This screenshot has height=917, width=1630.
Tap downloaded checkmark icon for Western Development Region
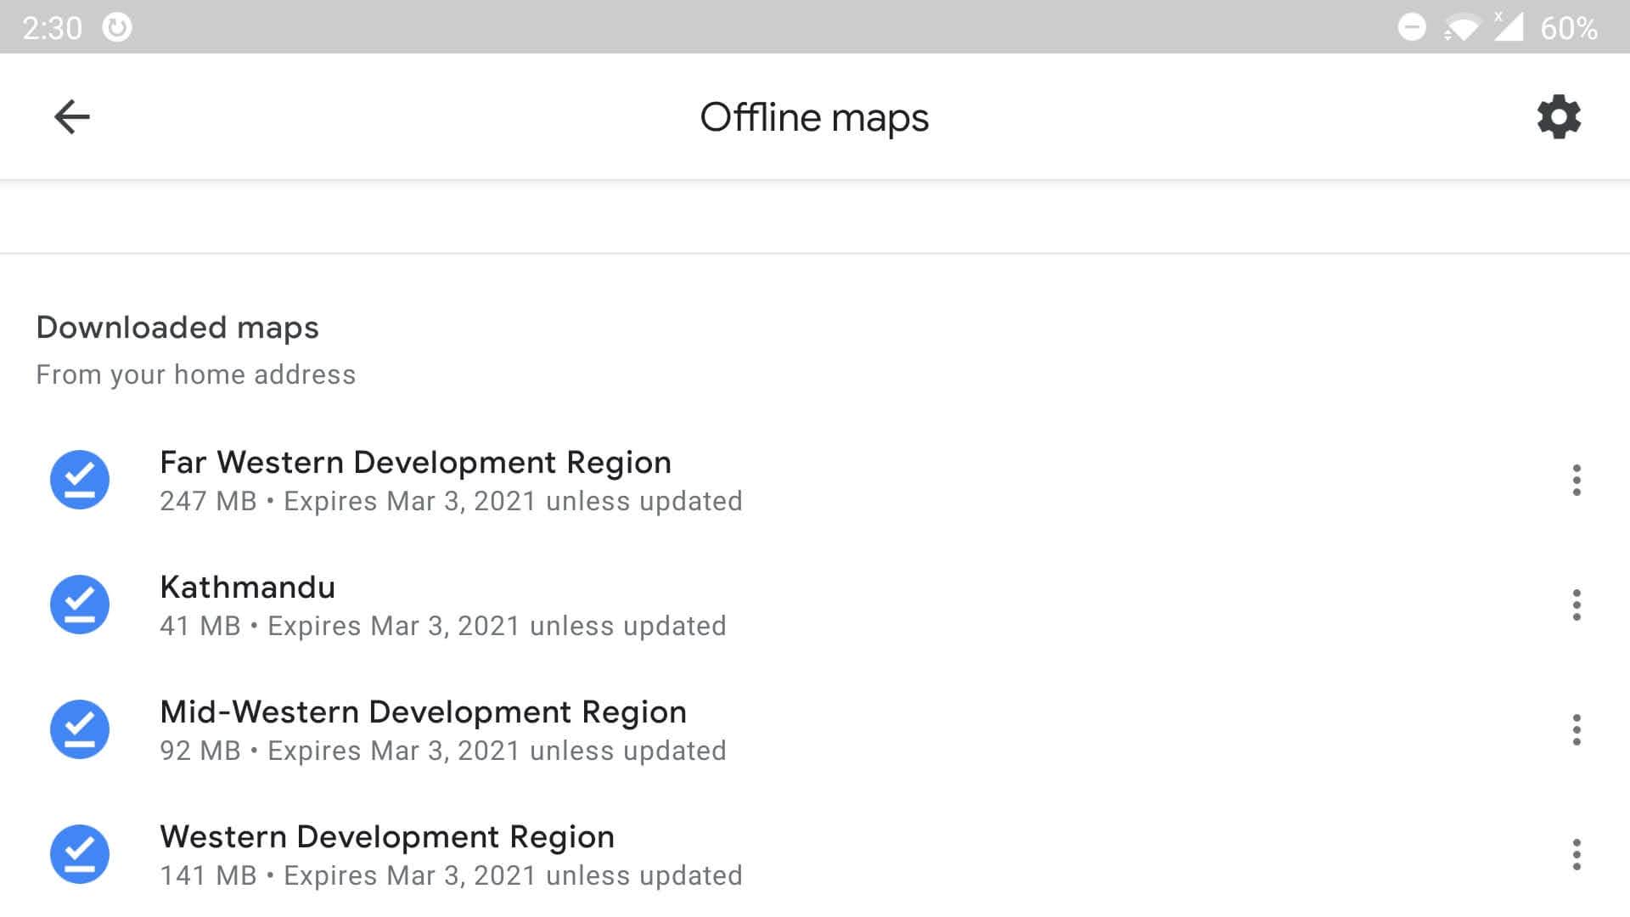coord(80,854)
